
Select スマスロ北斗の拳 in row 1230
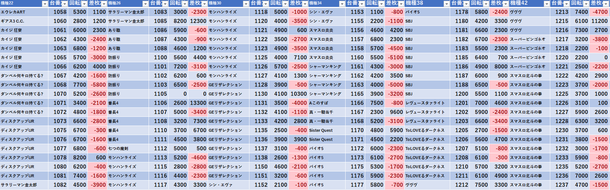pyautogui.click(x=530, y=130)
